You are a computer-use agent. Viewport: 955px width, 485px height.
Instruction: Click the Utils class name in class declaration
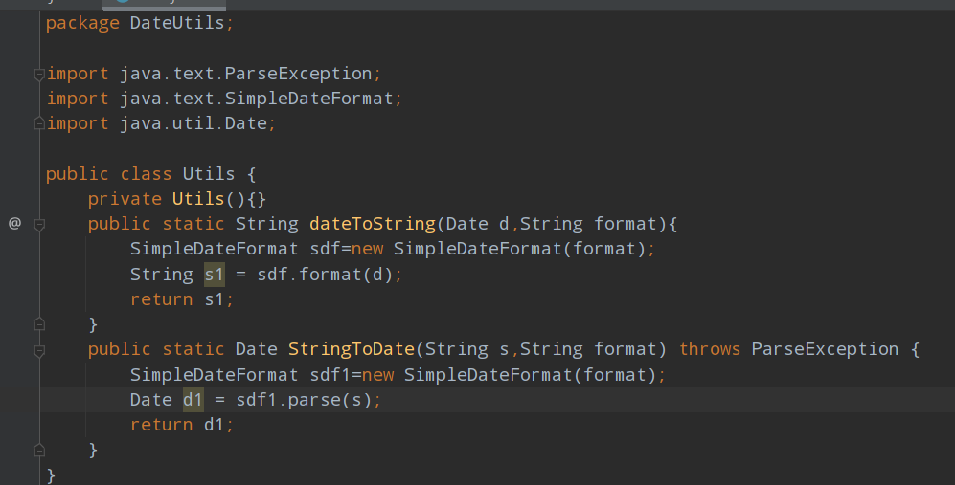click(208, 174)
